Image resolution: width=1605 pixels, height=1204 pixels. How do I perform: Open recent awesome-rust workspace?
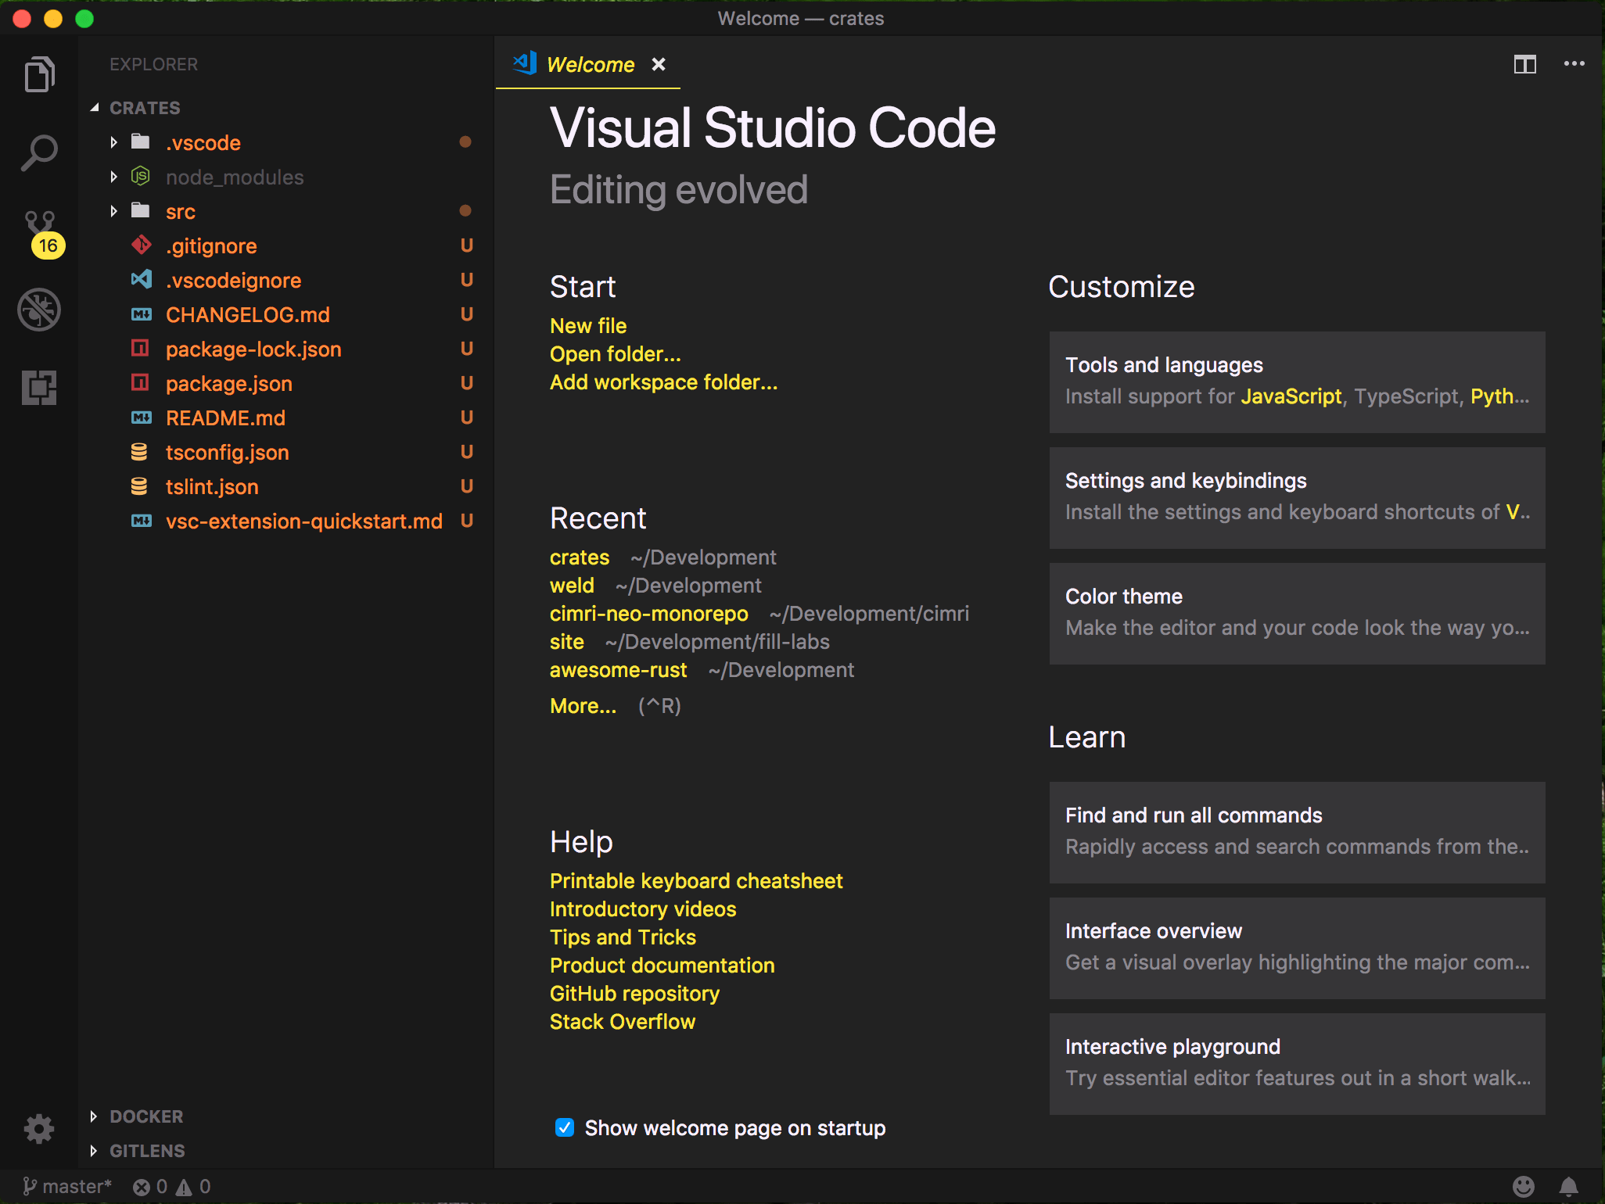(619, 669)
